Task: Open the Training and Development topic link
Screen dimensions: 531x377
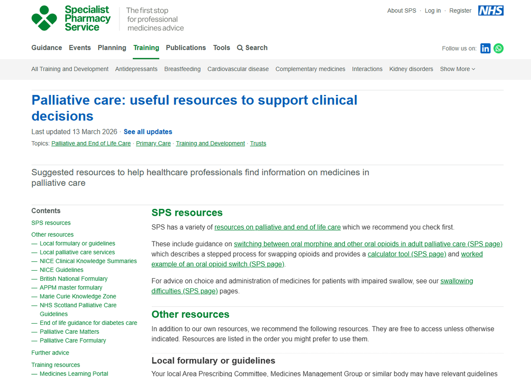Action: [210, 143]
